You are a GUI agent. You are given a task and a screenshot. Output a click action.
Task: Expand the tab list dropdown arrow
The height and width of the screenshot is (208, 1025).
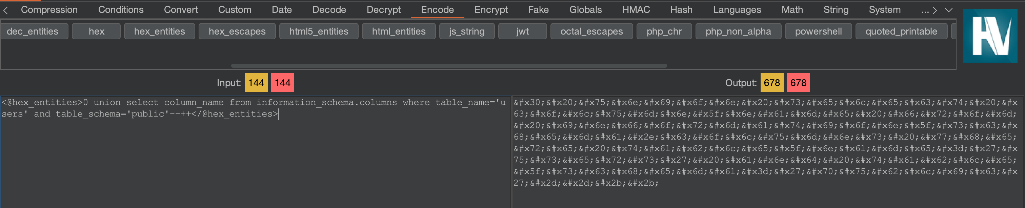949,10
